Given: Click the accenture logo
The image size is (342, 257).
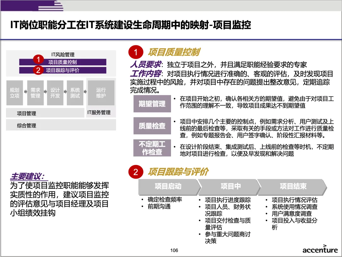Looking at the screenshot, I should [320, 249].
